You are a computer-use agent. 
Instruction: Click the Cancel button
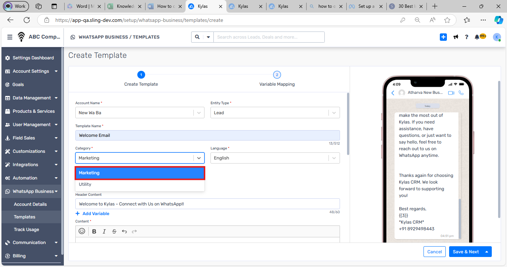pyautogui.click(x=435, y=252)
